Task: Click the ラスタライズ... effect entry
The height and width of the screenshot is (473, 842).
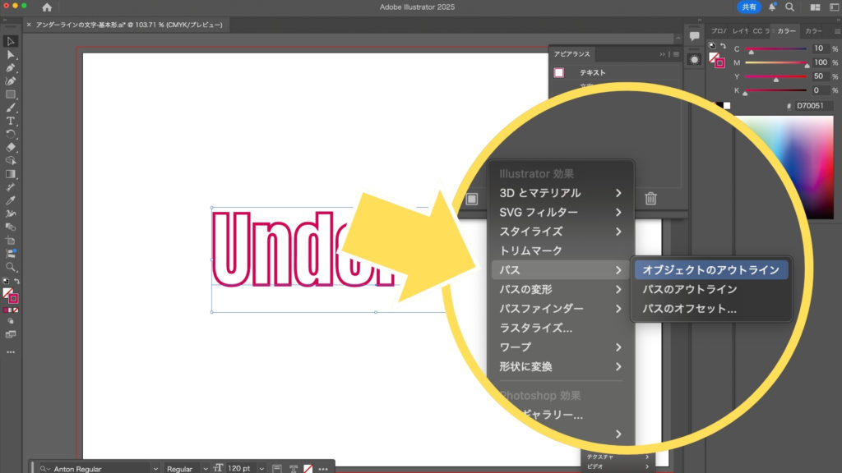Action: pyautogui.click(x=535, y=328)
